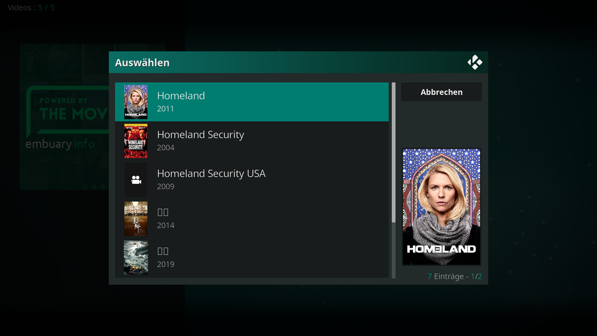Select the 2019 list entry
Viewport: 597px width, 336px height.
click(x=252, y=258)
